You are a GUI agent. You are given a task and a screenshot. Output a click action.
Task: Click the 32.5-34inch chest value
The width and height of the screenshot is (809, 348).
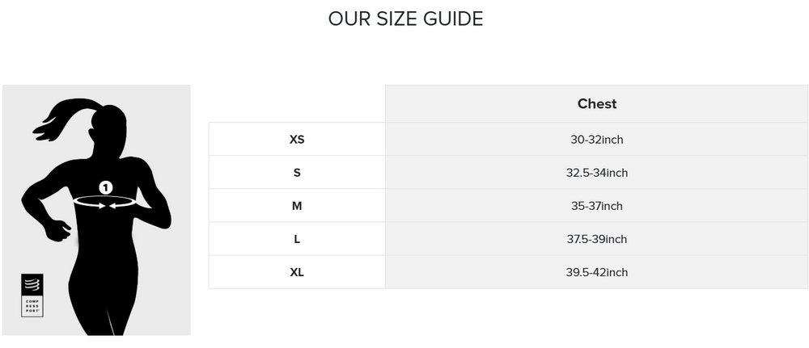pyautogui.click(x=596, y=173)
